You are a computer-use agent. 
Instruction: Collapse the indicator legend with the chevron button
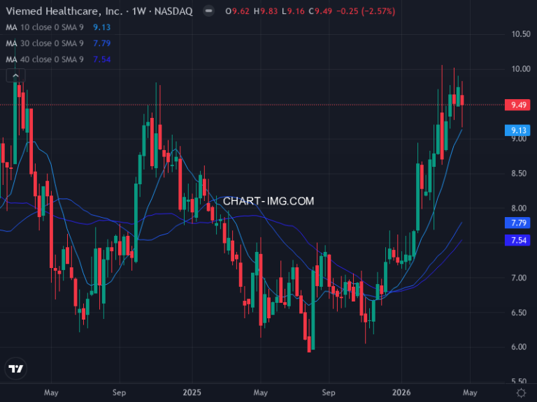[x=15, y=75]
